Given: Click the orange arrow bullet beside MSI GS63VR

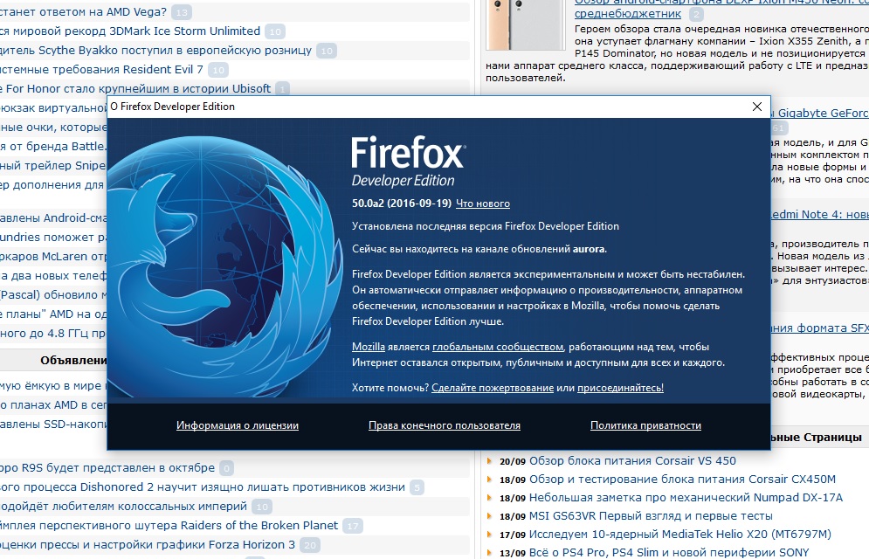Looking at the screenshot, I should 489,516.
